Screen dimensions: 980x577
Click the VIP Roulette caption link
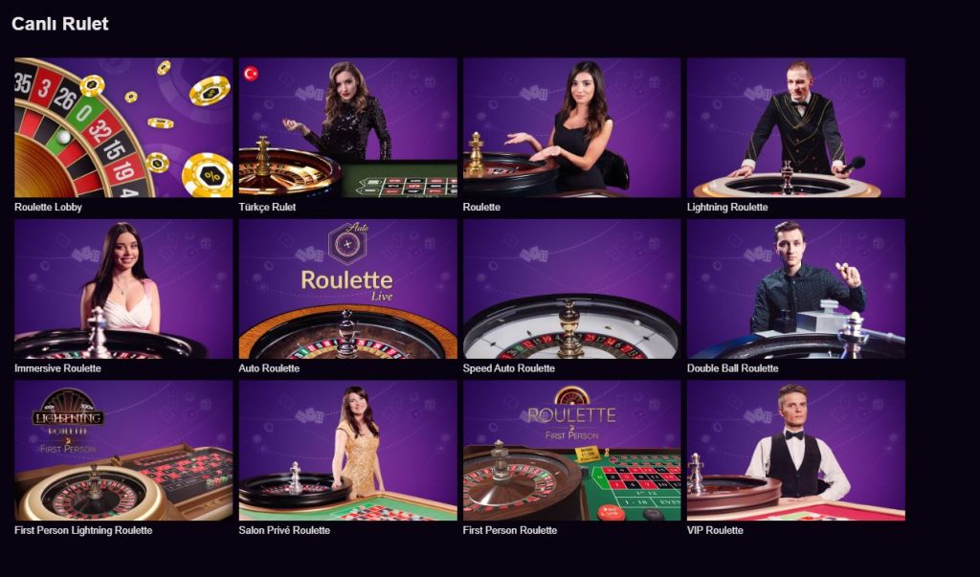coord(715,530)
